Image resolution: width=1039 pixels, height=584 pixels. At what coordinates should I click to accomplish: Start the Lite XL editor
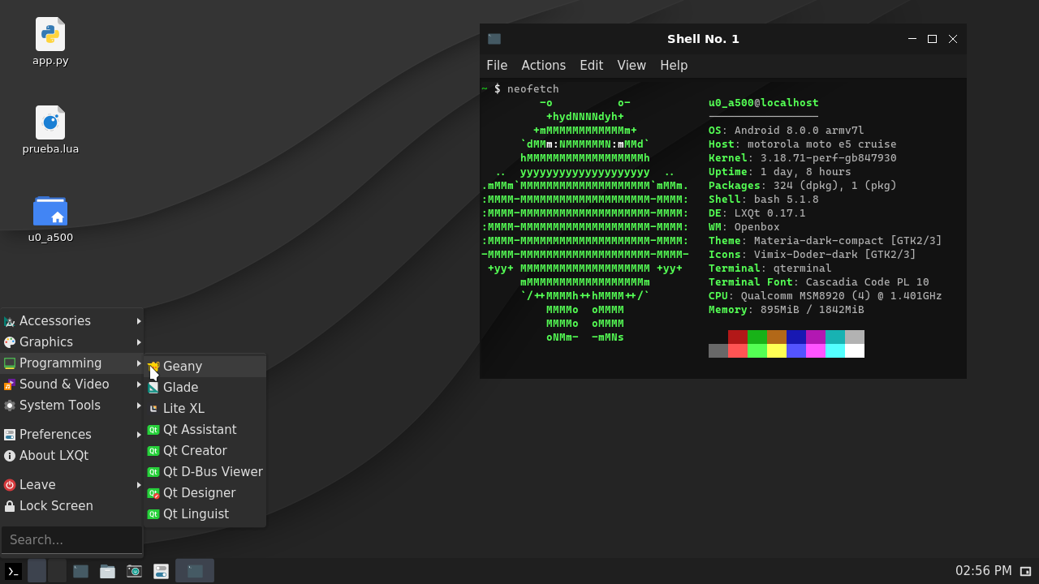click(183, 408)
